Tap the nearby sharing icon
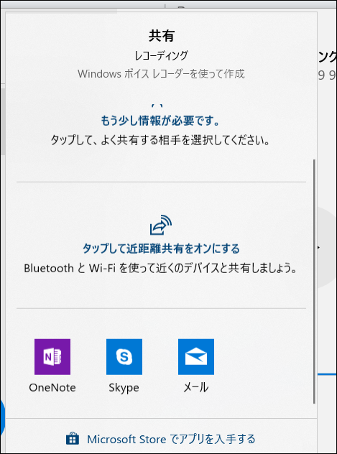 pos(161,225)
